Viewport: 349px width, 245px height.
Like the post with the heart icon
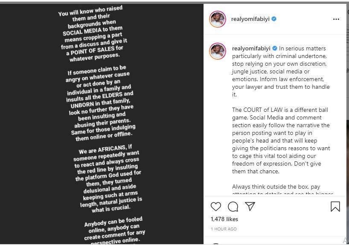tap(216, 207)
